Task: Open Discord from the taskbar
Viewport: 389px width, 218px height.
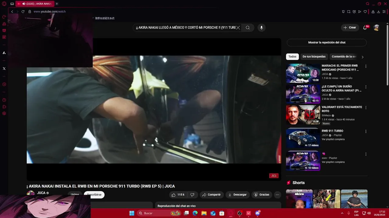Action: (257, 213)
